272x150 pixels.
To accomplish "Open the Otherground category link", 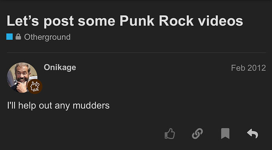I will tap(47, 37).
